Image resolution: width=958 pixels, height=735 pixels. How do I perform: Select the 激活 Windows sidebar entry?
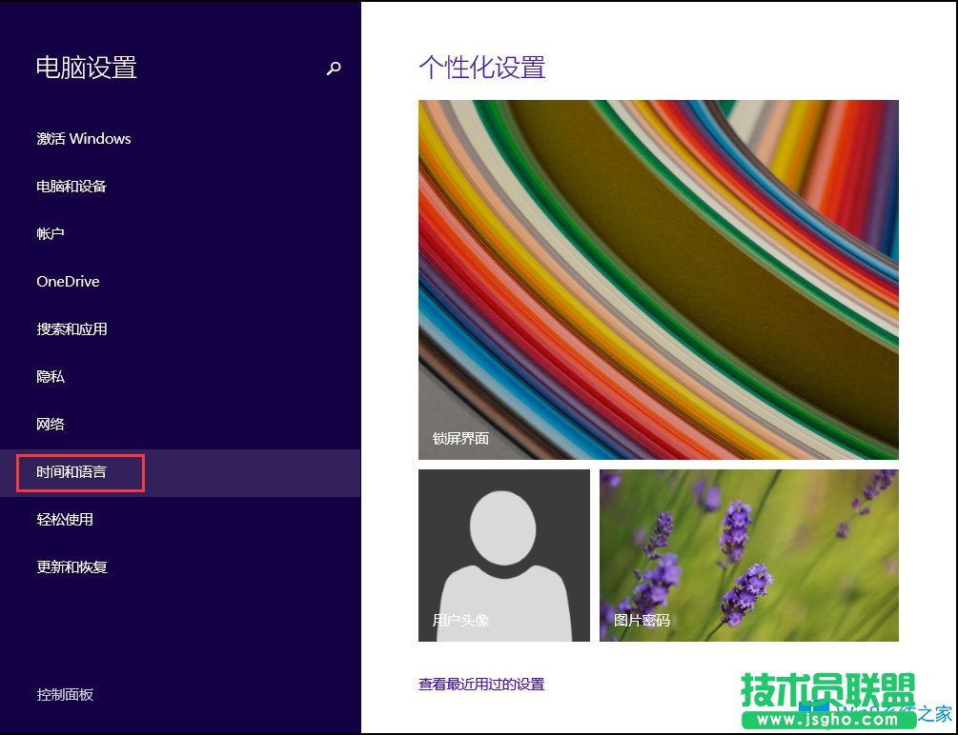[x=83, y=139]
